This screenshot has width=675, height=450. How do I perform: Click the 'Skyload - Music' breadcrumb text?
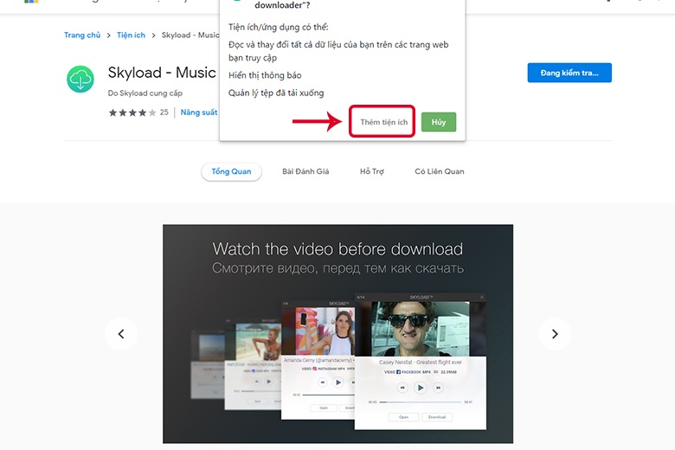pos(190,35)
